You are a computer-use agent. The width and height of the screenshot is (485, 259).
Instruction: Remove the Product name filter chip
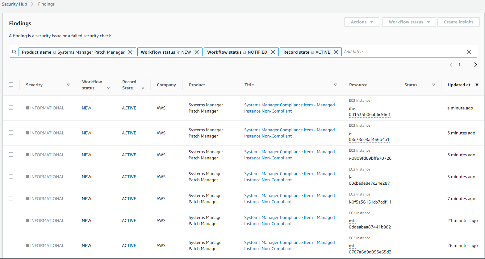click(130, 52)
